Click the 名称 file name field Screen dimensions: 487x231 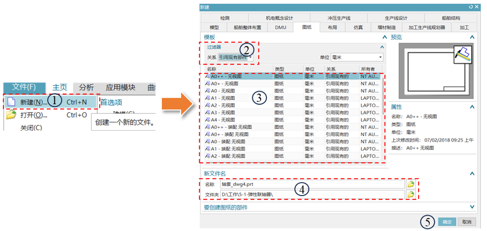(x=312, y=185)
